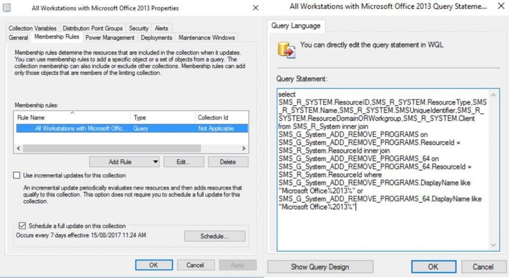Enable incremental updates for this collection
This screenshot has width=509, height=278.
coord(17,175)
